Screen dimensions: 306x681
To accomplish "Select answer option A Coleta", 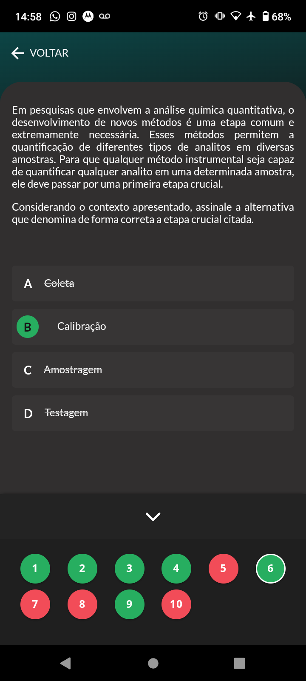I will 153,283.
